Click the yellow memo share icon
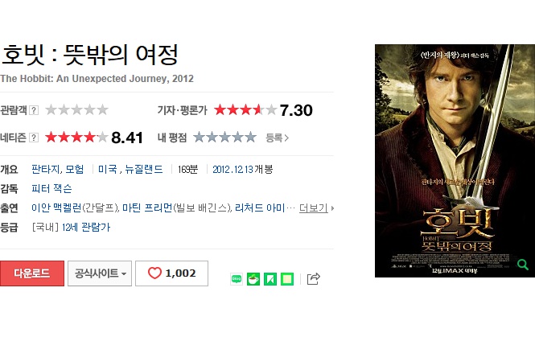Image resolution: width=535 pixels, height=337 pixels. 287,279
